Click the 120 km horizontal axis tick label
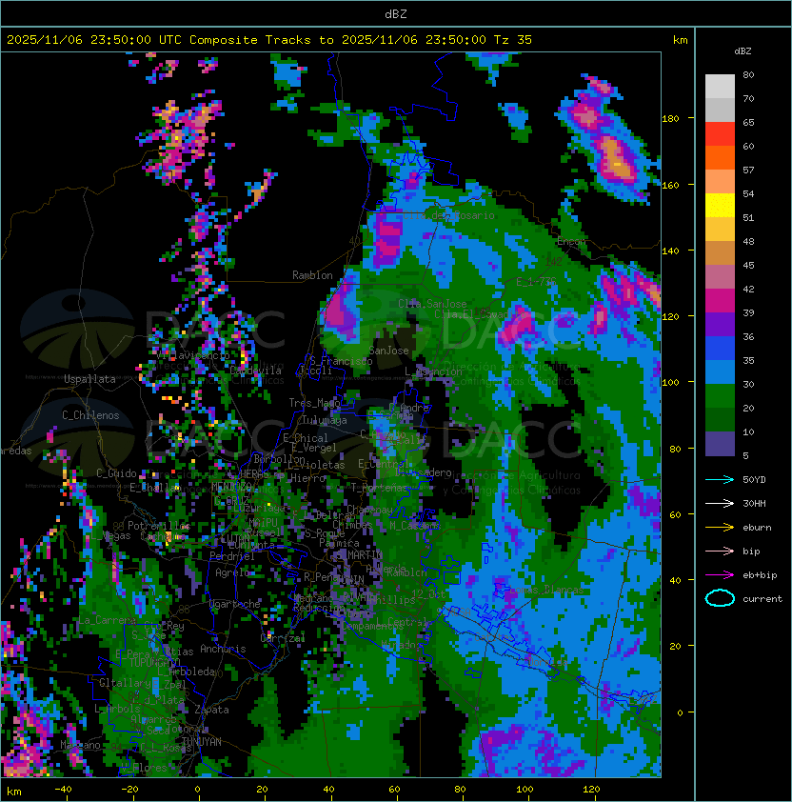 591,790
